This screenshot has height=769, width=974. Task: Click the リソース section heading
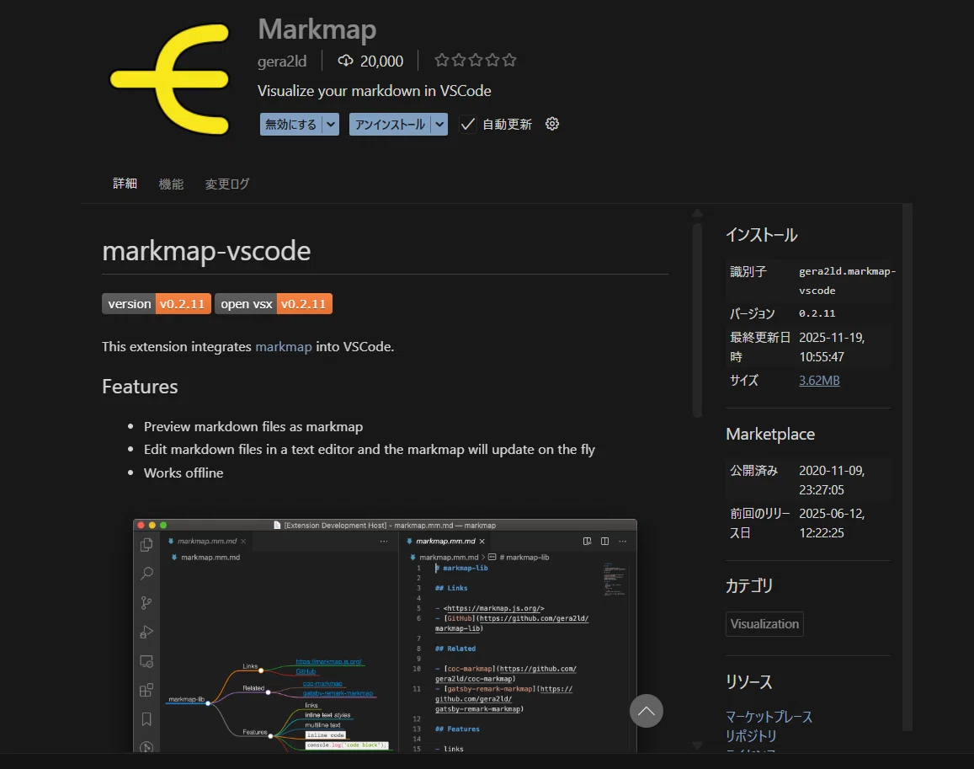749,682
